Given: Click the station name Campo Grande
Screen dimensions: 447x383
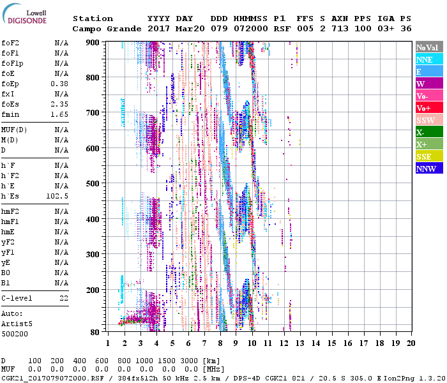Looking at the screenshot, I should [107, 29].
